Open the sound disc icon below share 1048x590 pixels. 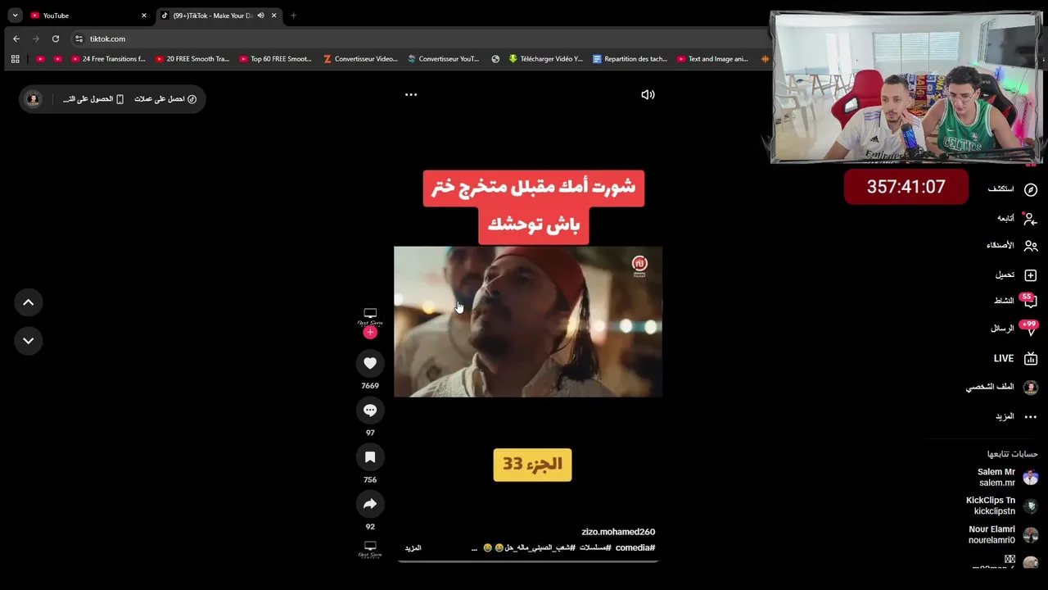click(370, 549)
